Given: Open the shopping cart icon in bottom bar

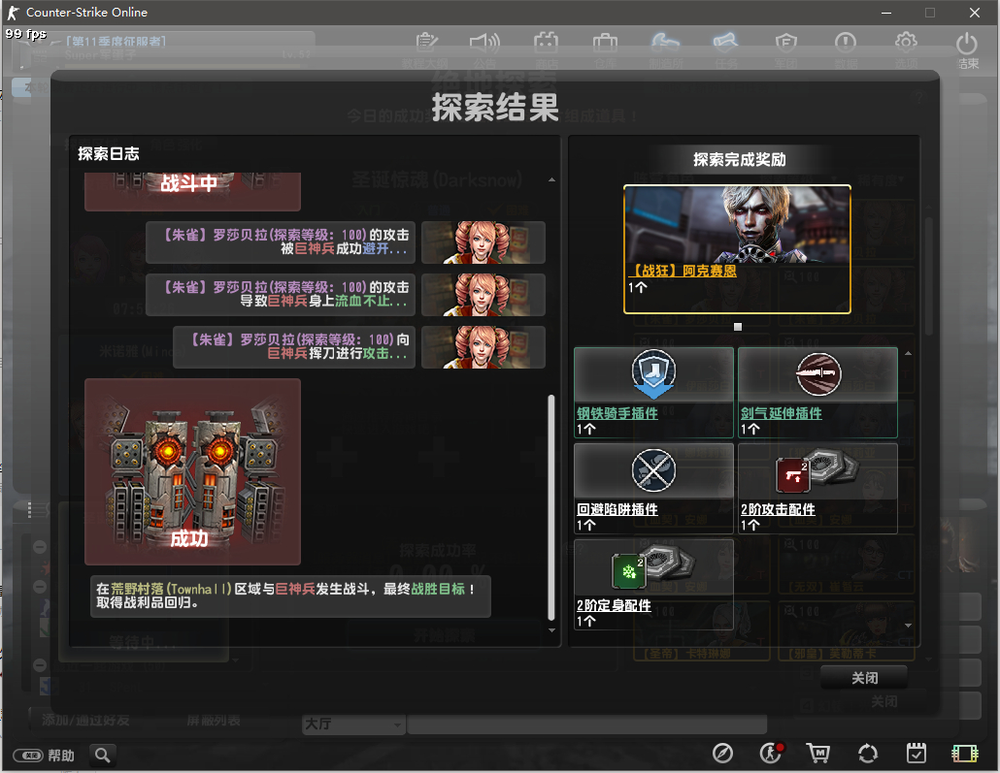Looking at the screenshot, I should (818, 754).
